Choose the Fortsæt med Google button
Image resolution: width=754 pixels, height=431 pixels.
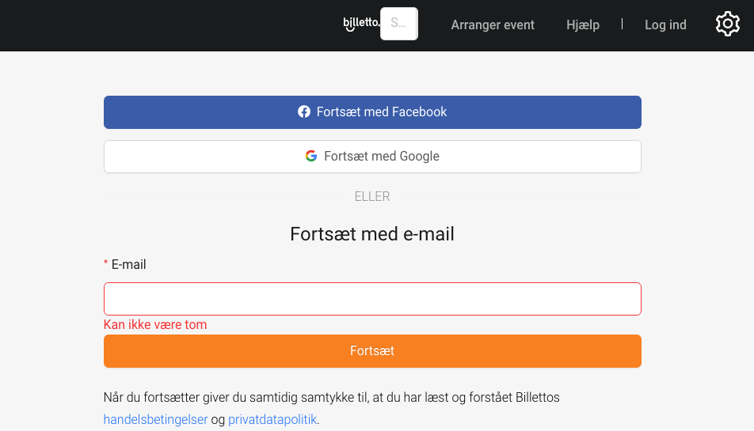372,157
